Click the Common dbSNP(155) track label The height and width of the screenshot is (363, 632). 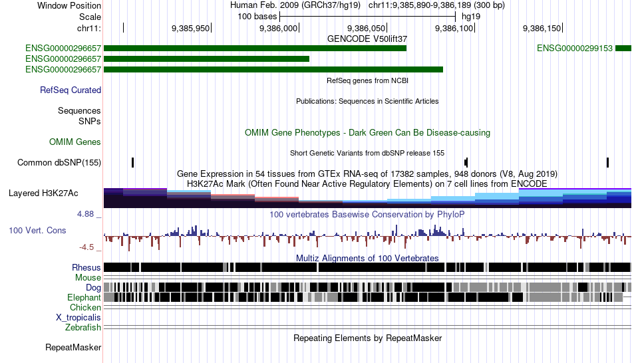[59, 162]
